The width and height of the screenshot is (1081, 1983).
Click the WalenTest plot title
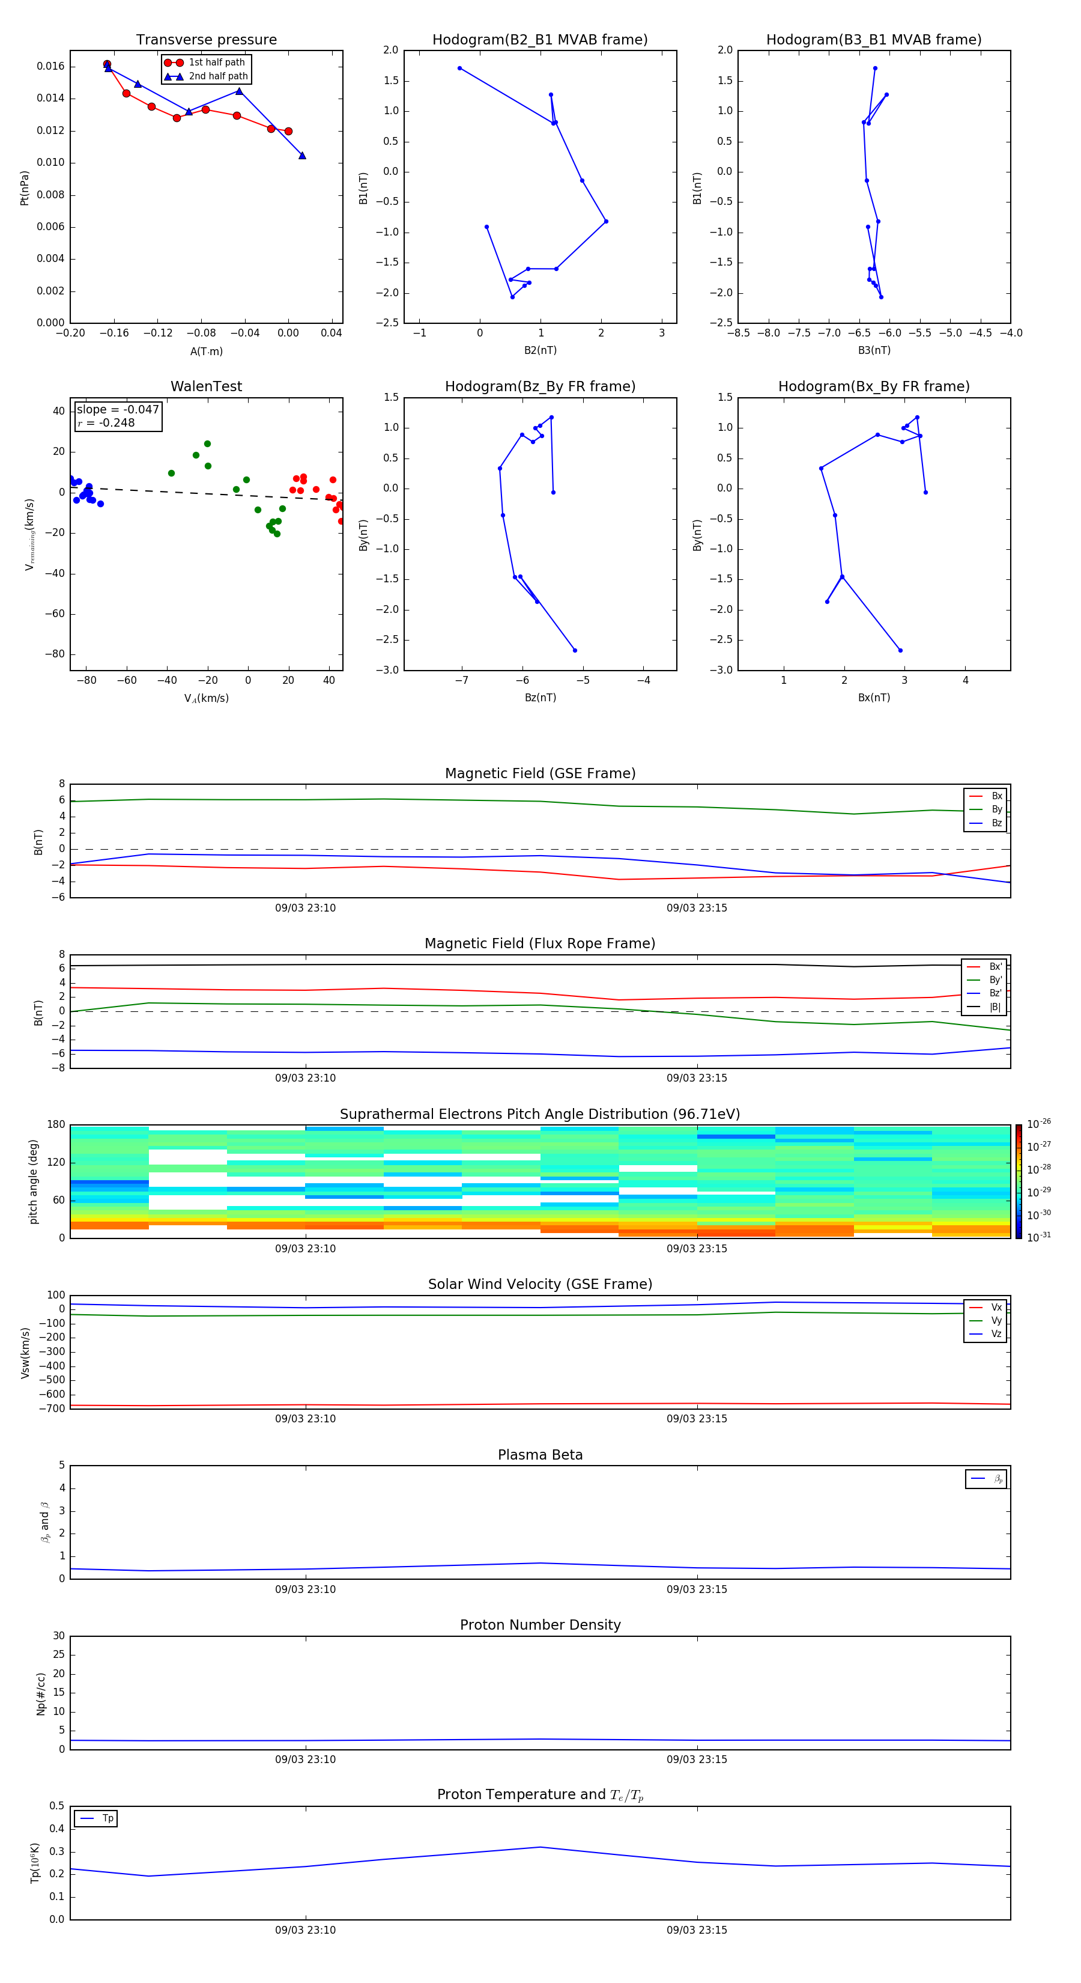tap(206, 386)
